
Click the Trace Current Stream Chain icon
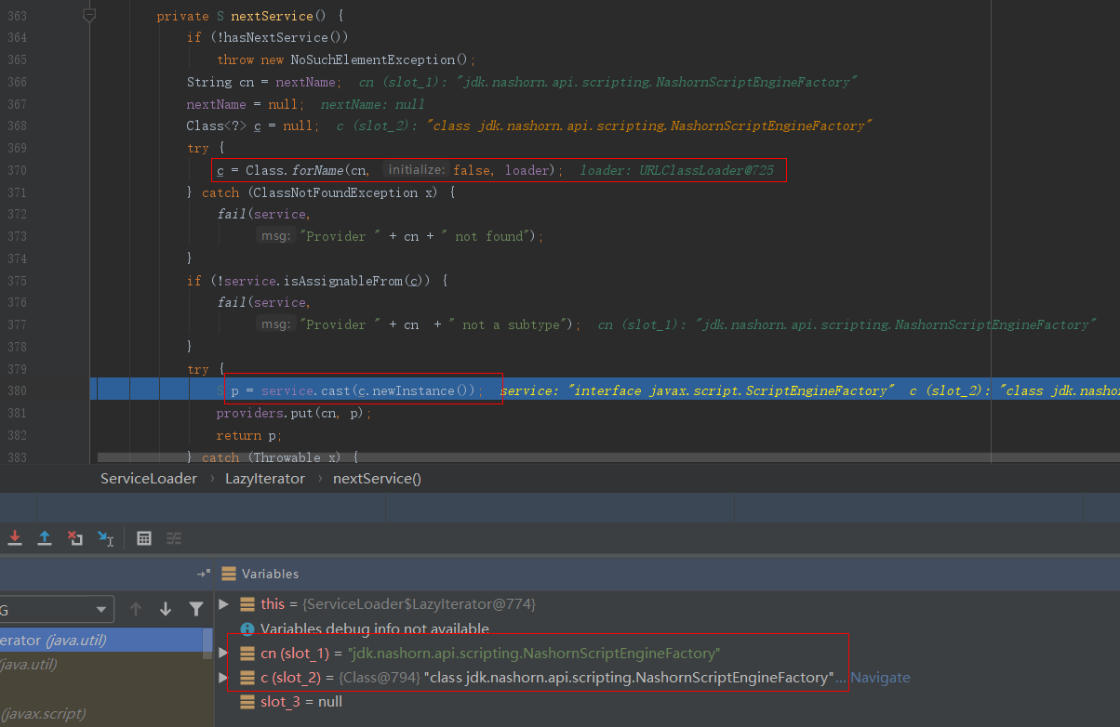coord(174,538)
